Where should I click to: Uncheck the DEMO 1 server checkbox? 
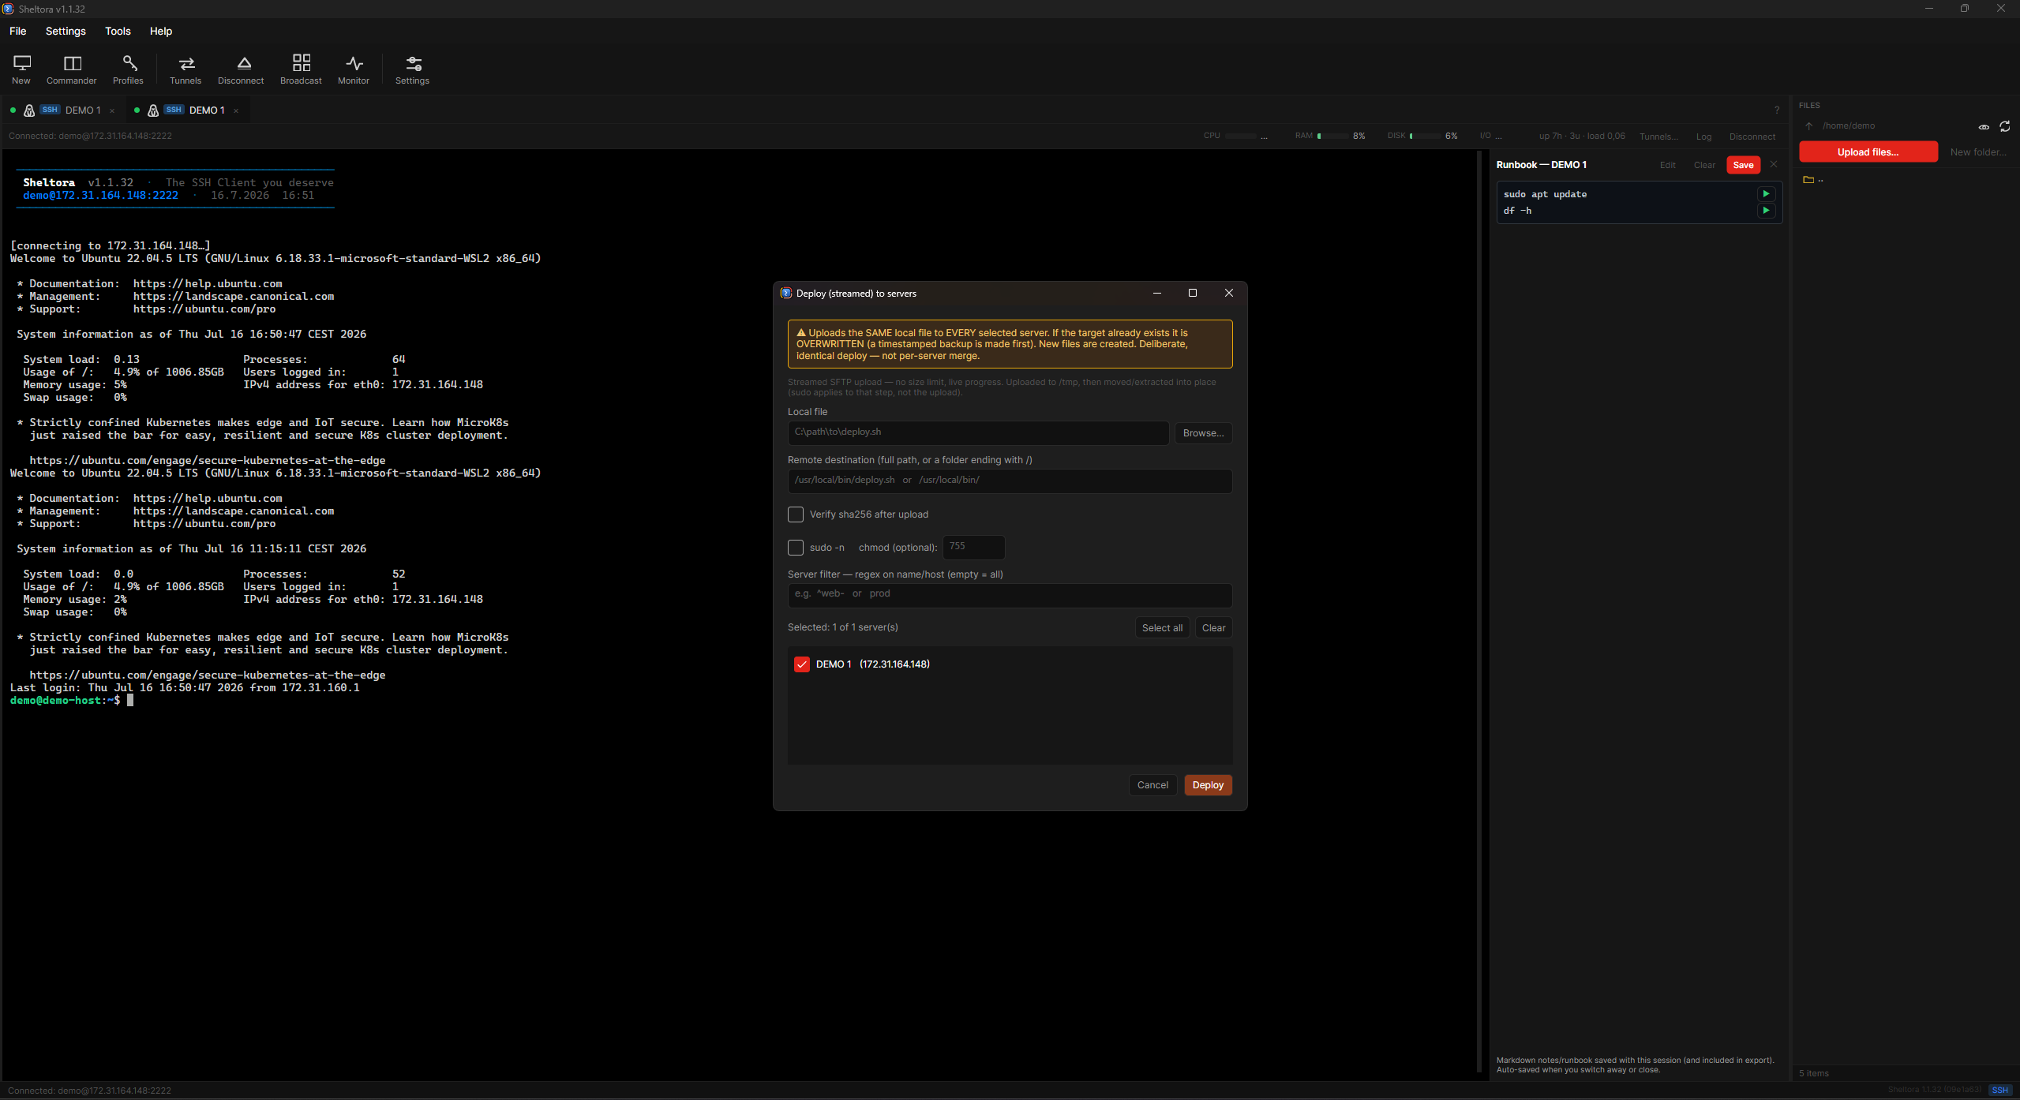[x=802, y=664]
